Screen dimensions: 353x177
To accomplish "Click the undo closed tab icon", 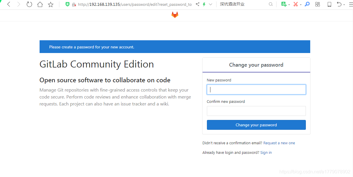I will click(x=339, y=4).
